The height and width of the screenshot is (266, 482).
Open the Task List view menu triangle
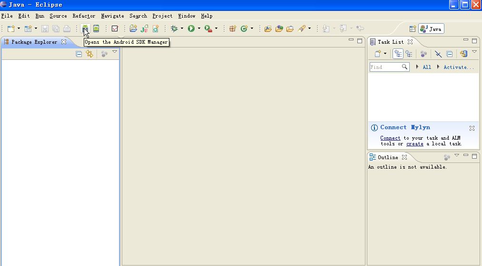pyautogui.click(x=474, y=52)
